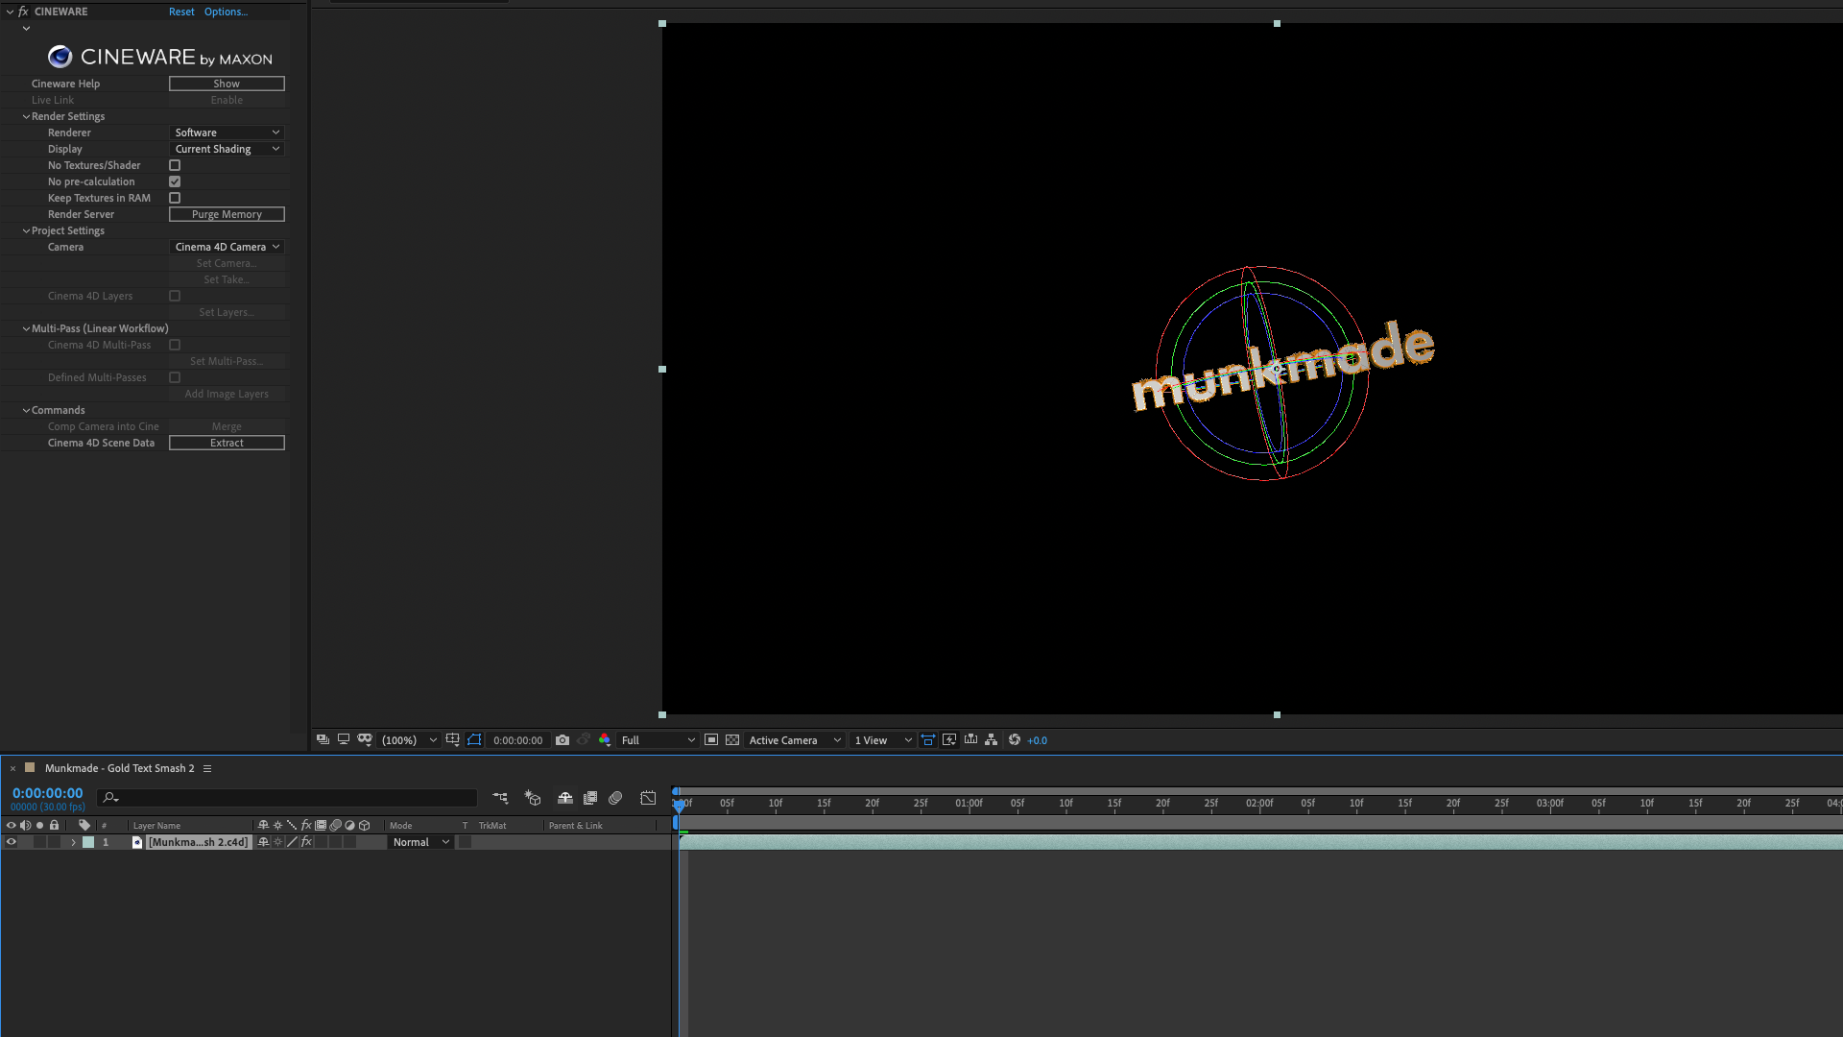Click inside the layer search field
The width and height of the screenshot is (1843, 1037).
288,798
